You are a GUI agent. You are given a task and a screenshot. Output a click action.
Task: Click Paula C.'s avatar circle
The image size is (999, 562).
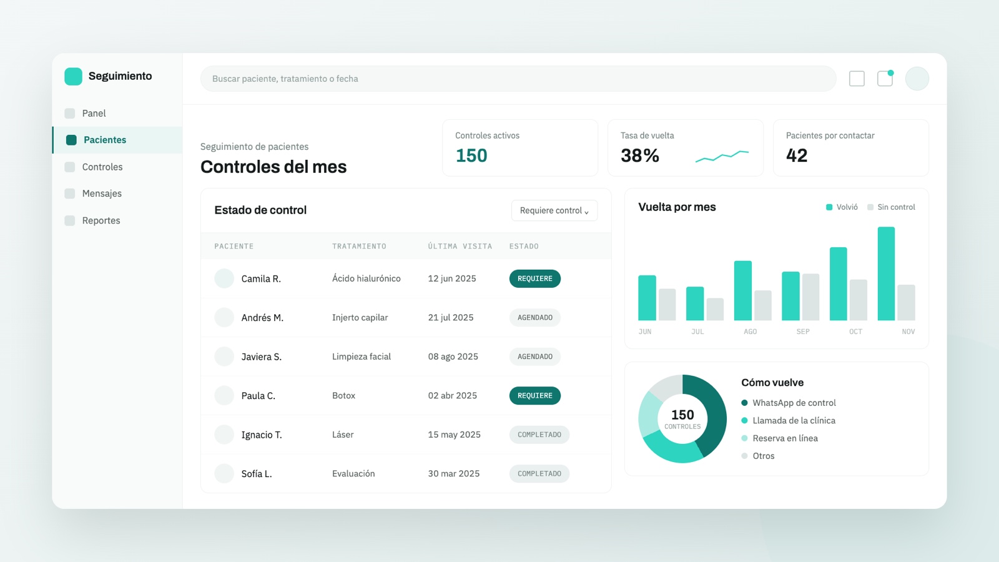click(224, 395)
